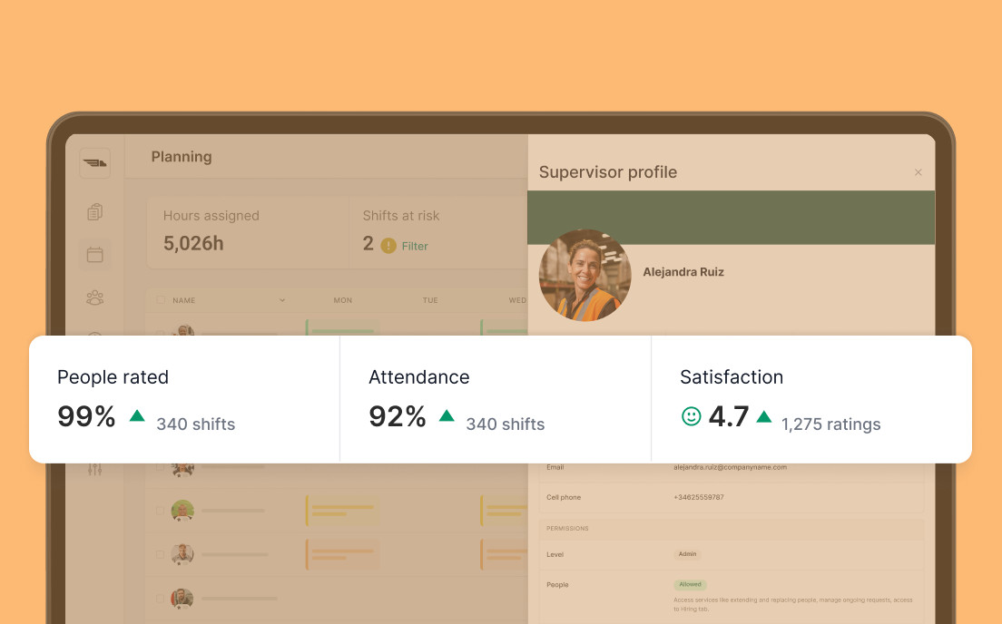Click the TUE column header

(430, 300)
